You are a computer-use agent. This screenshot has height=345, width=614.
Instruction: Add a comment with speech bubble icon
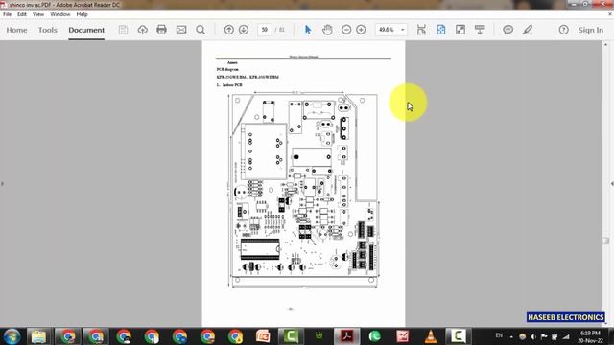point(508,30)
